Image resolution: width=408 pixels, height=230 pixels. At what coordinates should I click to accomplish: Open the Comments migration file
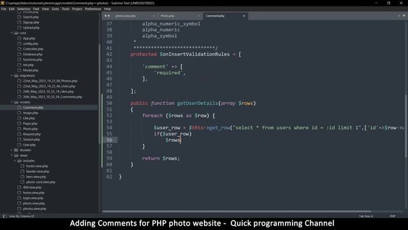pos(52,97)
